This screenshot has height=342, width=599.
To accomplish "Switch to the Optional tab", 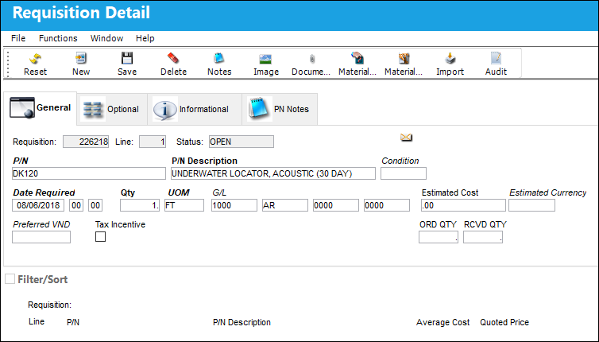I will coord(112,109).
